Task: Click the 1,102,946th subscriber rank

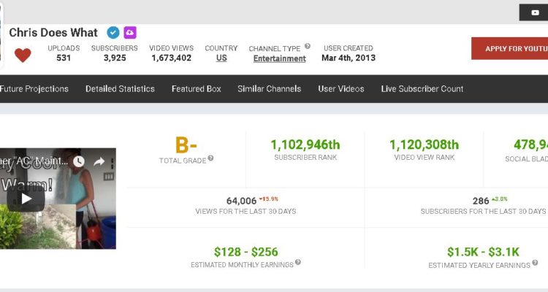Action: tap(305, 145)
